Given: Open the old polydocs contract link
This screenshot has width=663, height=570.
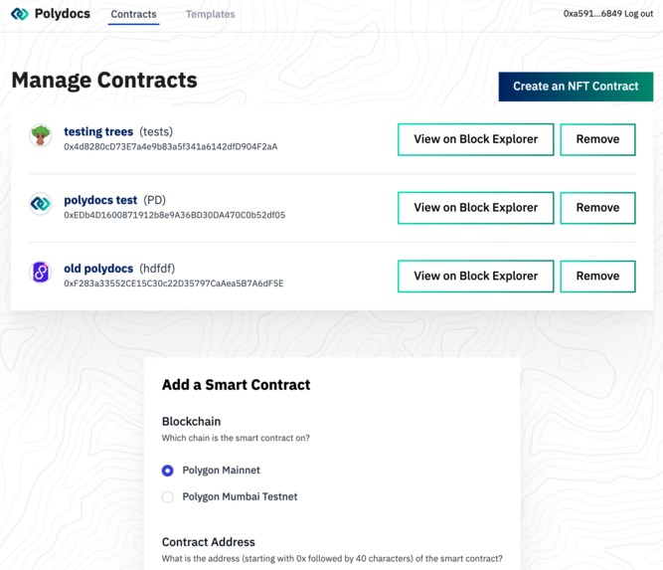Looking at the screenshot, I should [x=98, y=269].
